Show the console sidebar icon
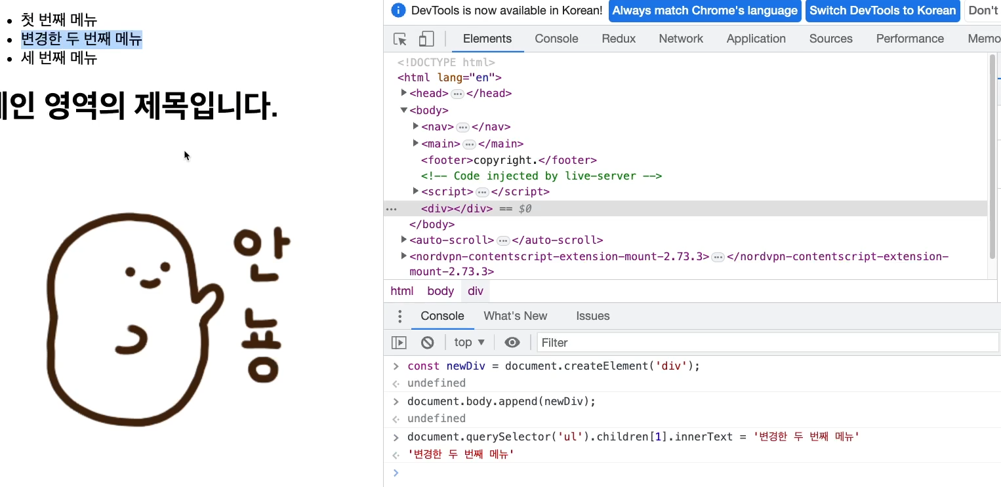This screenshot has height=487, width=1001. [x=399, y=343]
